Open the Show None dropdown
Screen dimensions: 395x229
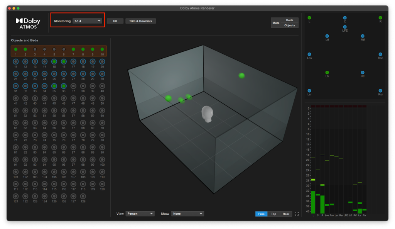(x=187, y=214)
